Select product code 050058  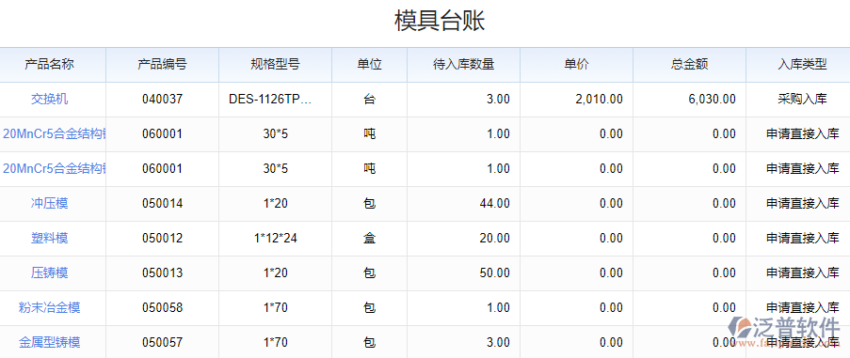163,307
